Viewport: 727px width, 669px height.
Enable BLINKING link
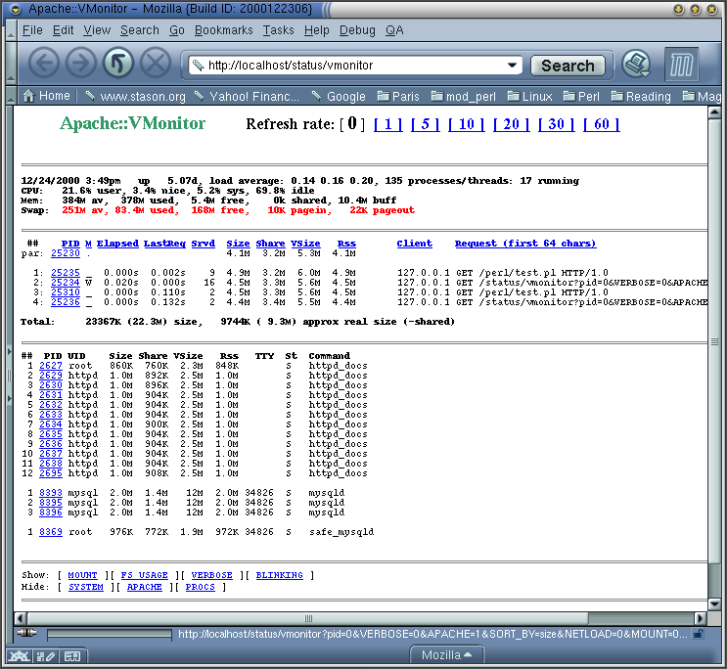279,575
